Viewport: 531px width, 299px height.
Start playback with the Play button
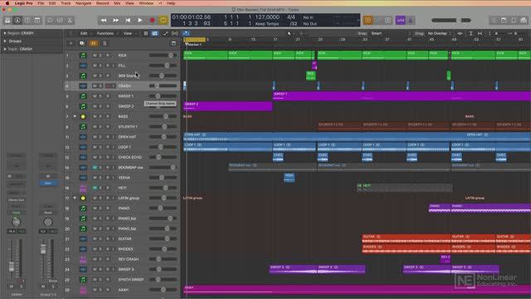(x=140, y=20)
